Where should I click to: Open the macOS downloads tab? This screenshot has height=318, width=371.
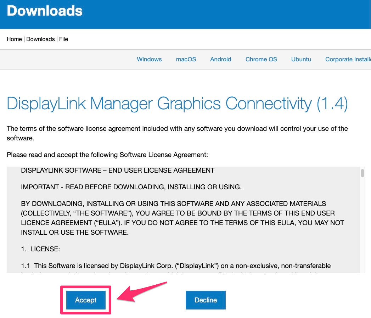pyautogui.click(x=186, y=59)
